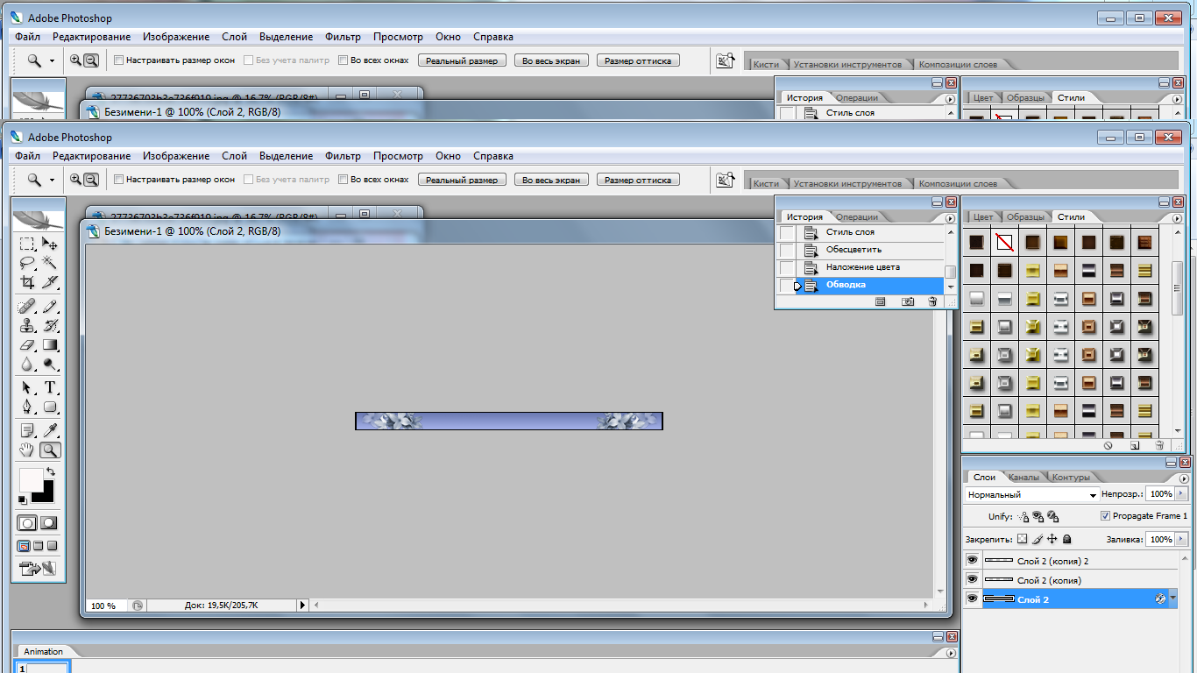Swap foreground and background colors
The image size is (1197, 673).
pos(51,471)
